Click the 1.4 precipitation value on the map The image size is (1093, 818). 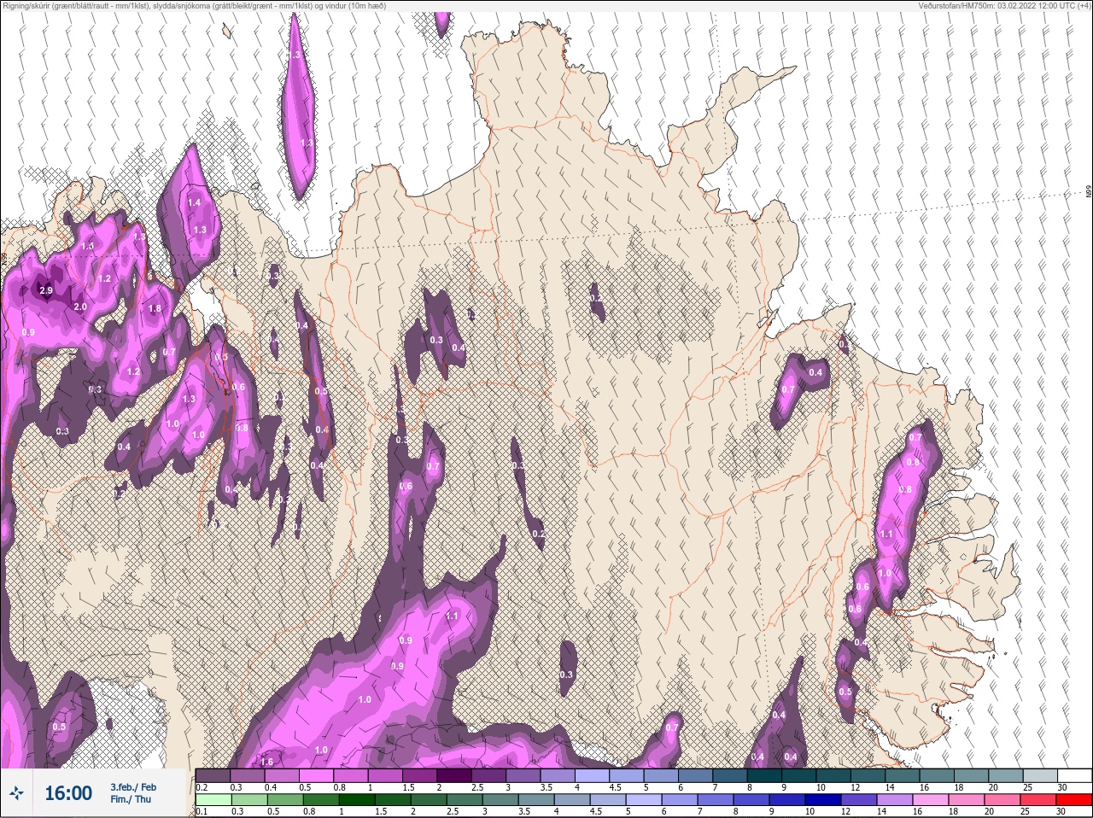[195, 202]
